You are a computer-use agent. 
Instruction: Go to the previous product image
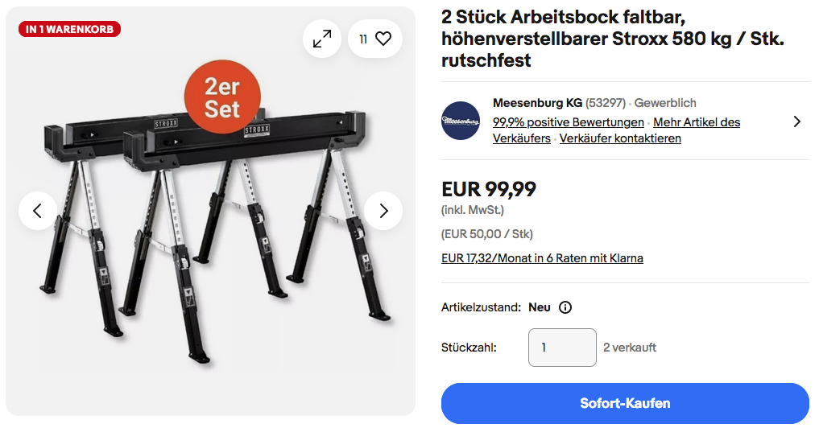[x=38, y=211]
